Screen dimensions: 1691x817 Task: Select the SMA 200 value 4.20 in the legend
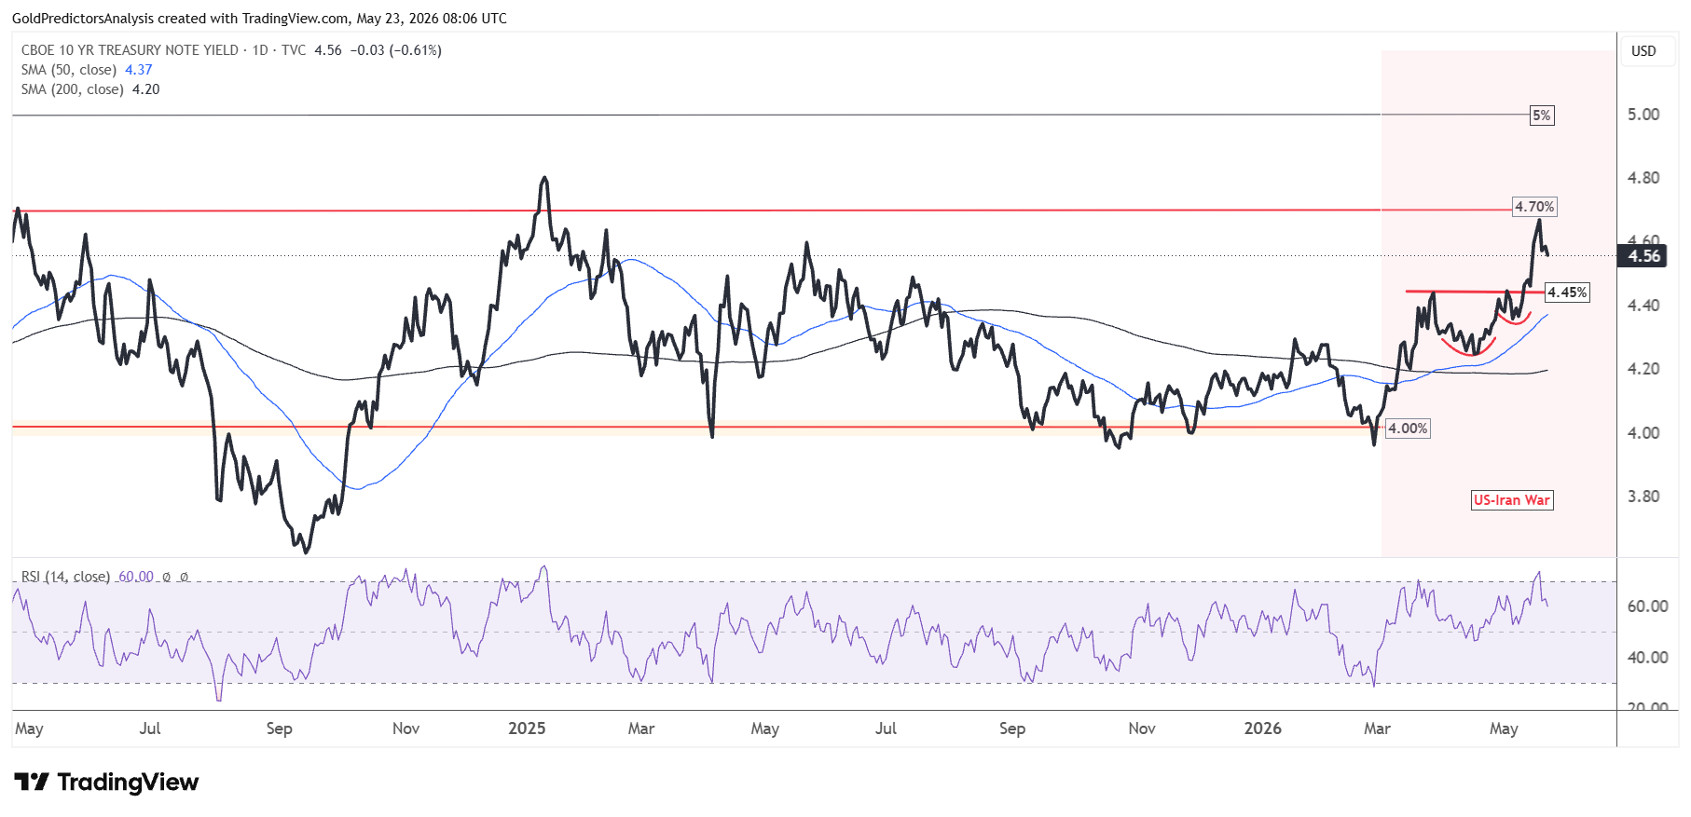[146, 89]
